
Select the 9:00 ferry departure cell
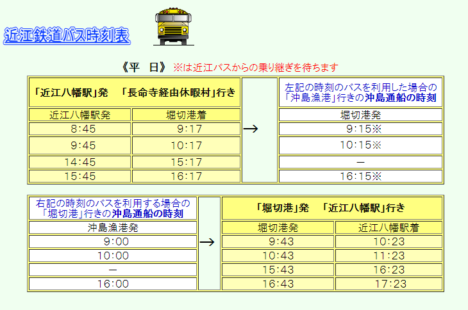113,241
